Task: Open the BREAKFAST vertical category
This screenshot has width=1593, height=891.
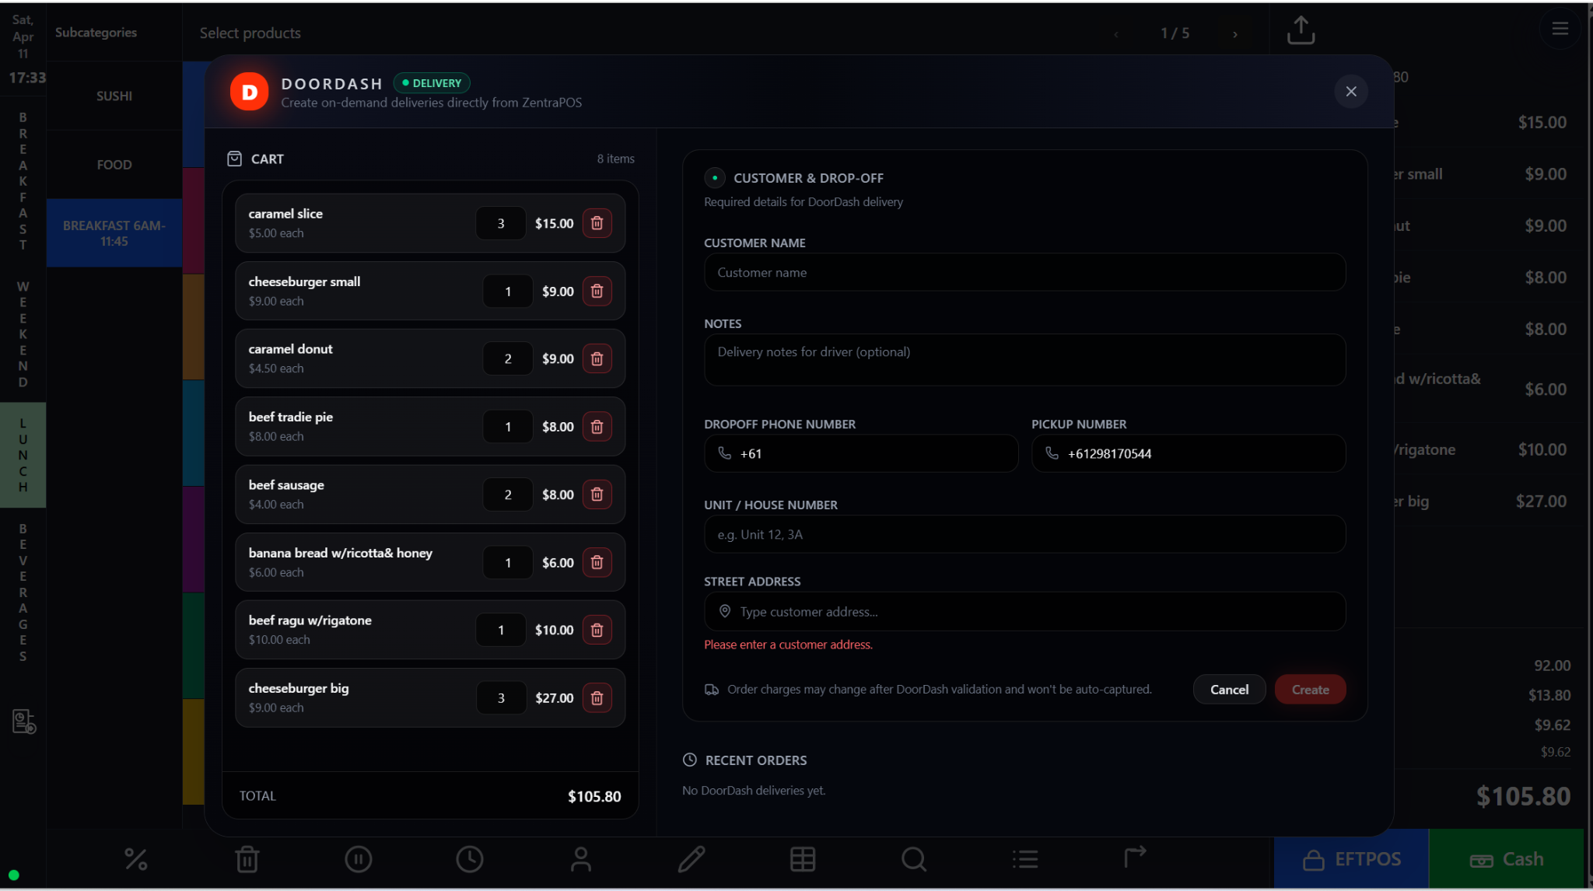Action: click(x=23, y=180)
